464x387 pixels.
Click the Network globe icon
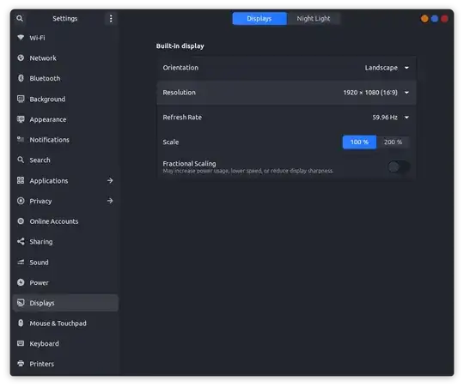(x=21, y=57)
